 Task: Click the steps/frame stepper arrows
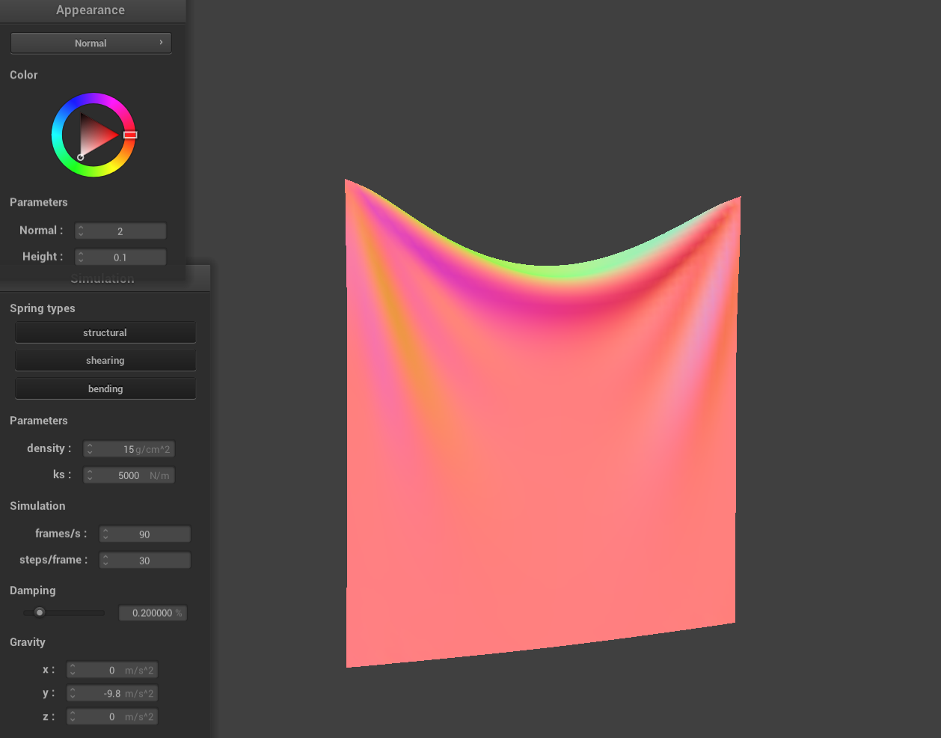pos(105,561)
